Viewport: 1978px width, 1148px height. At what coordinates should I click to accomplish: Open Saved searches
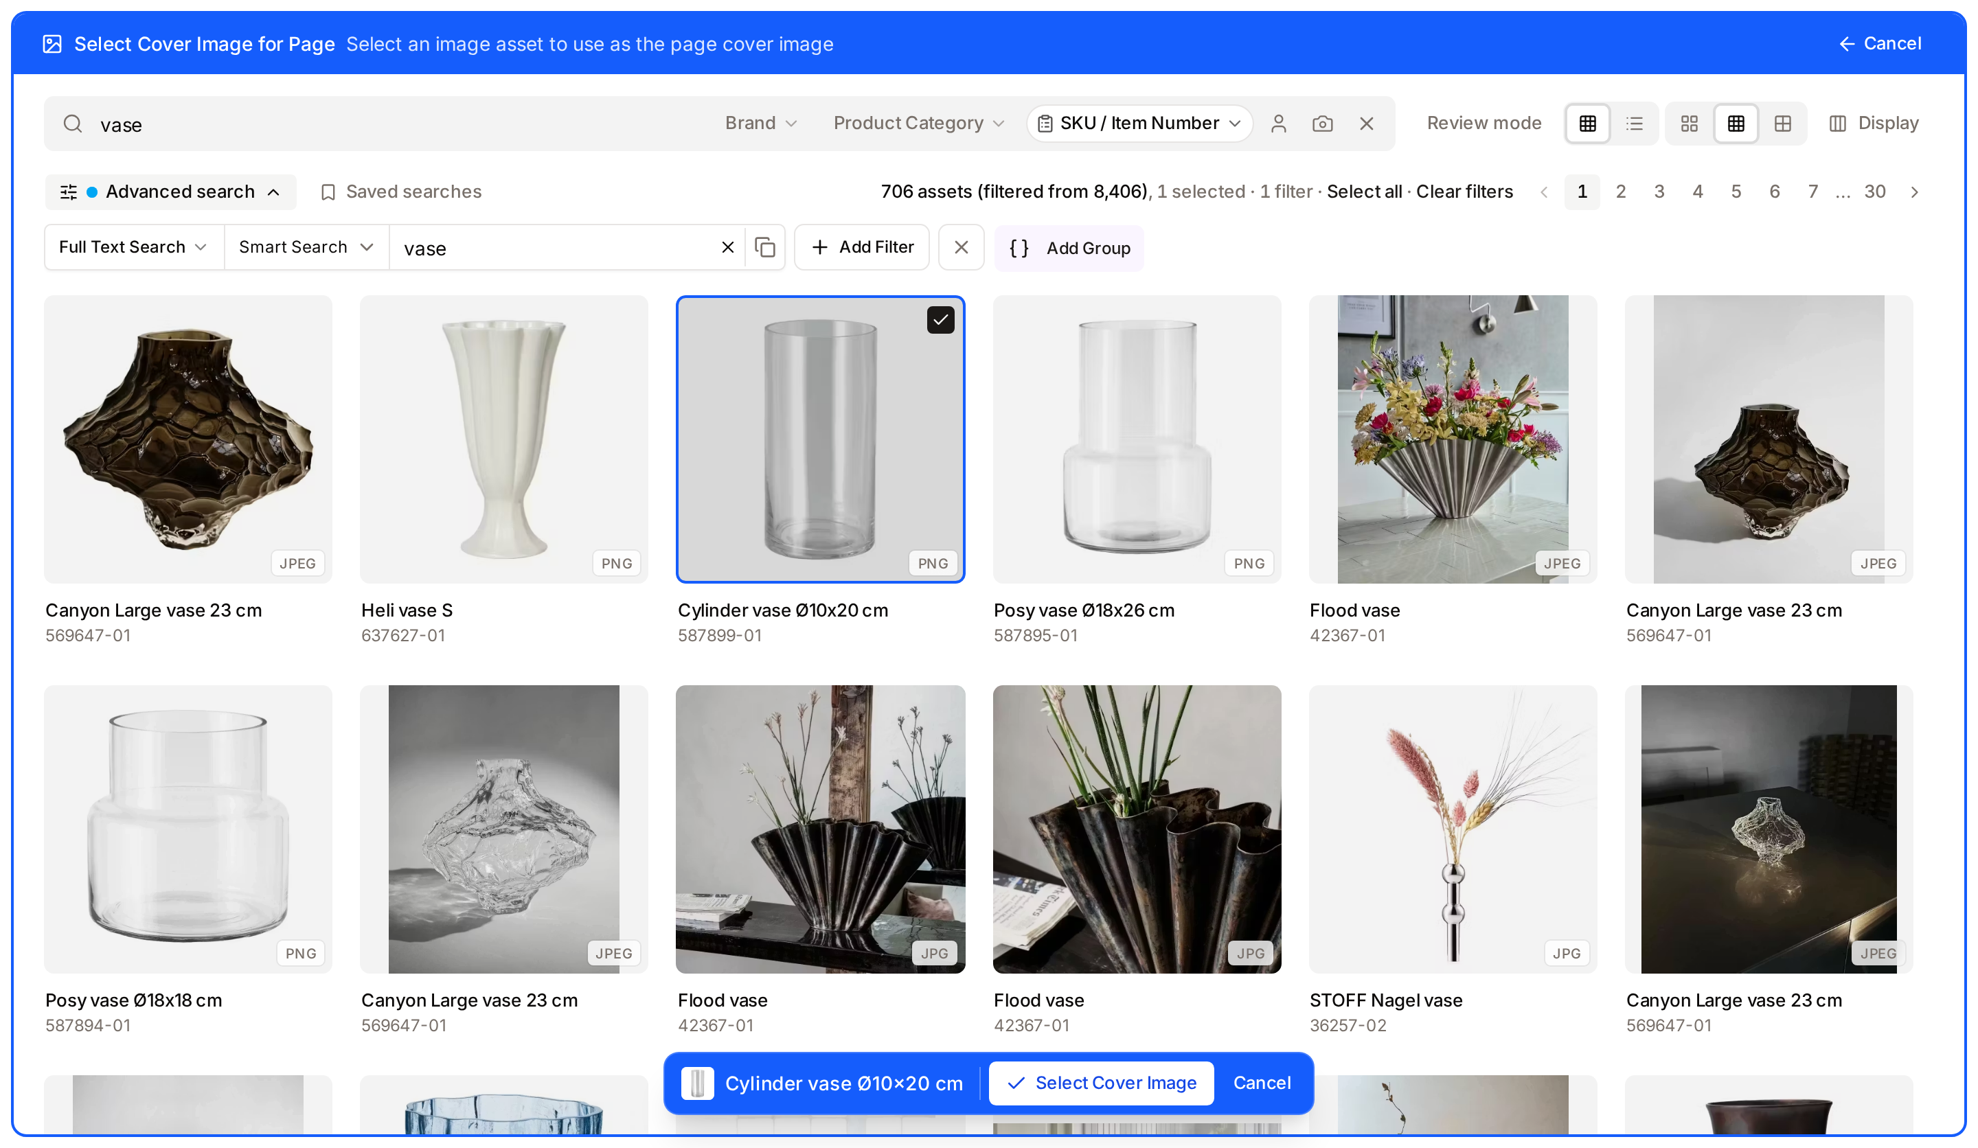coord(400,192)
